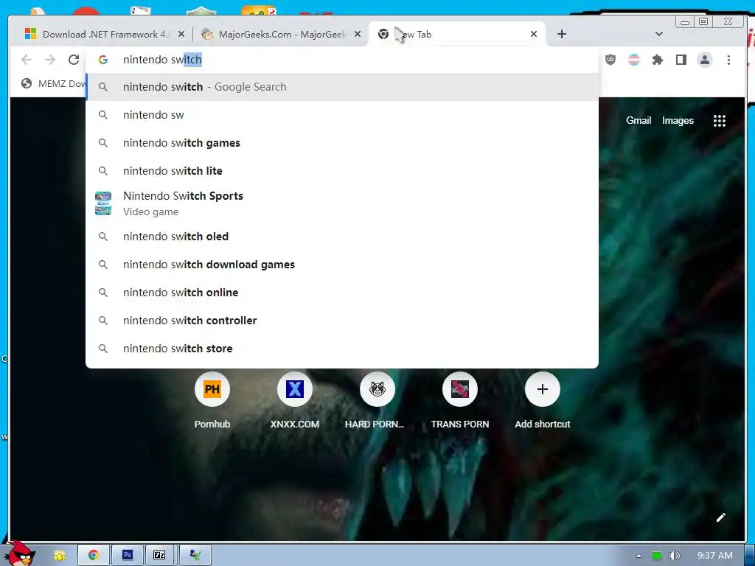Open the MEMZ Dow bookmark
Viewport: 755px width, 566px height.
click(53, 84)
